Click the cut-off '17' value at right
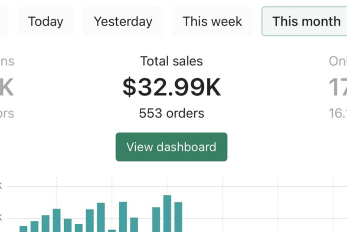This screenshot has width=347, height=232. pos(338,87)
